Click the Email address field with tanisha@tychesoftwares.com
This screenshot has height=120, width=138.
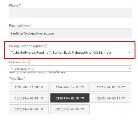70,33
